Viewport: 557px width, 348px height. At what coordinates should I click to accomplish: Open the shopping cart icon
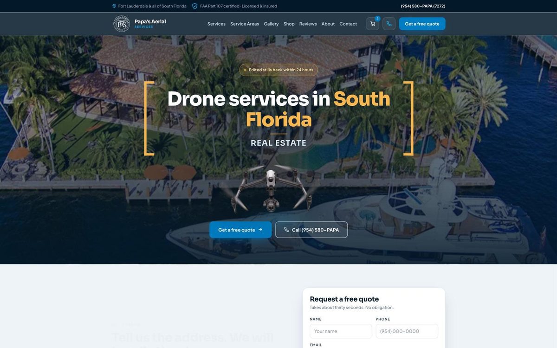(x=373, y=24)
